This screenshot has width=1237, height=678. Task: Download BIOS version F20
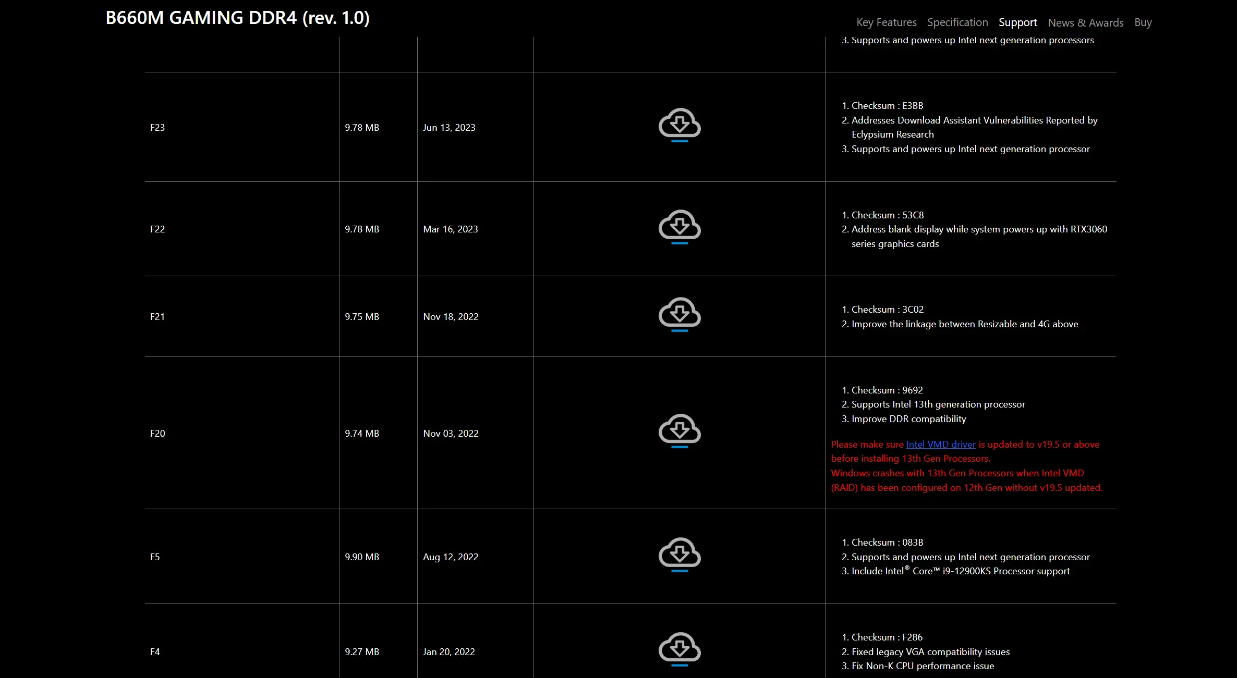pos(680,431)
